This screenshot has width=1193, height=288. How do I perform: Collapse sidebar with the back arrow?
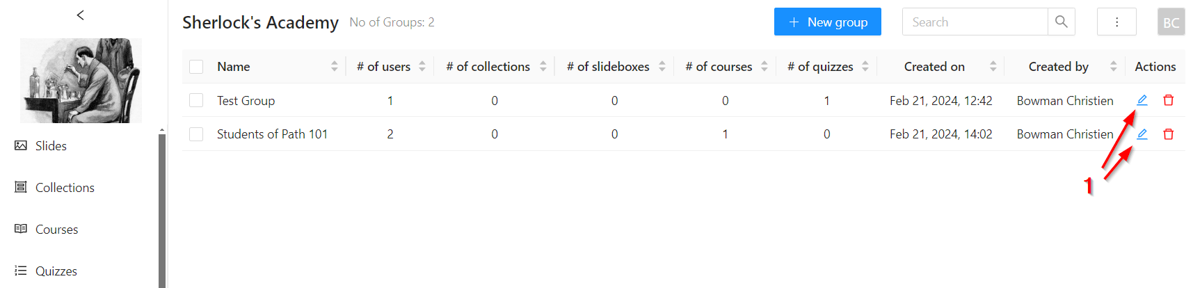[x=81, y=15]
